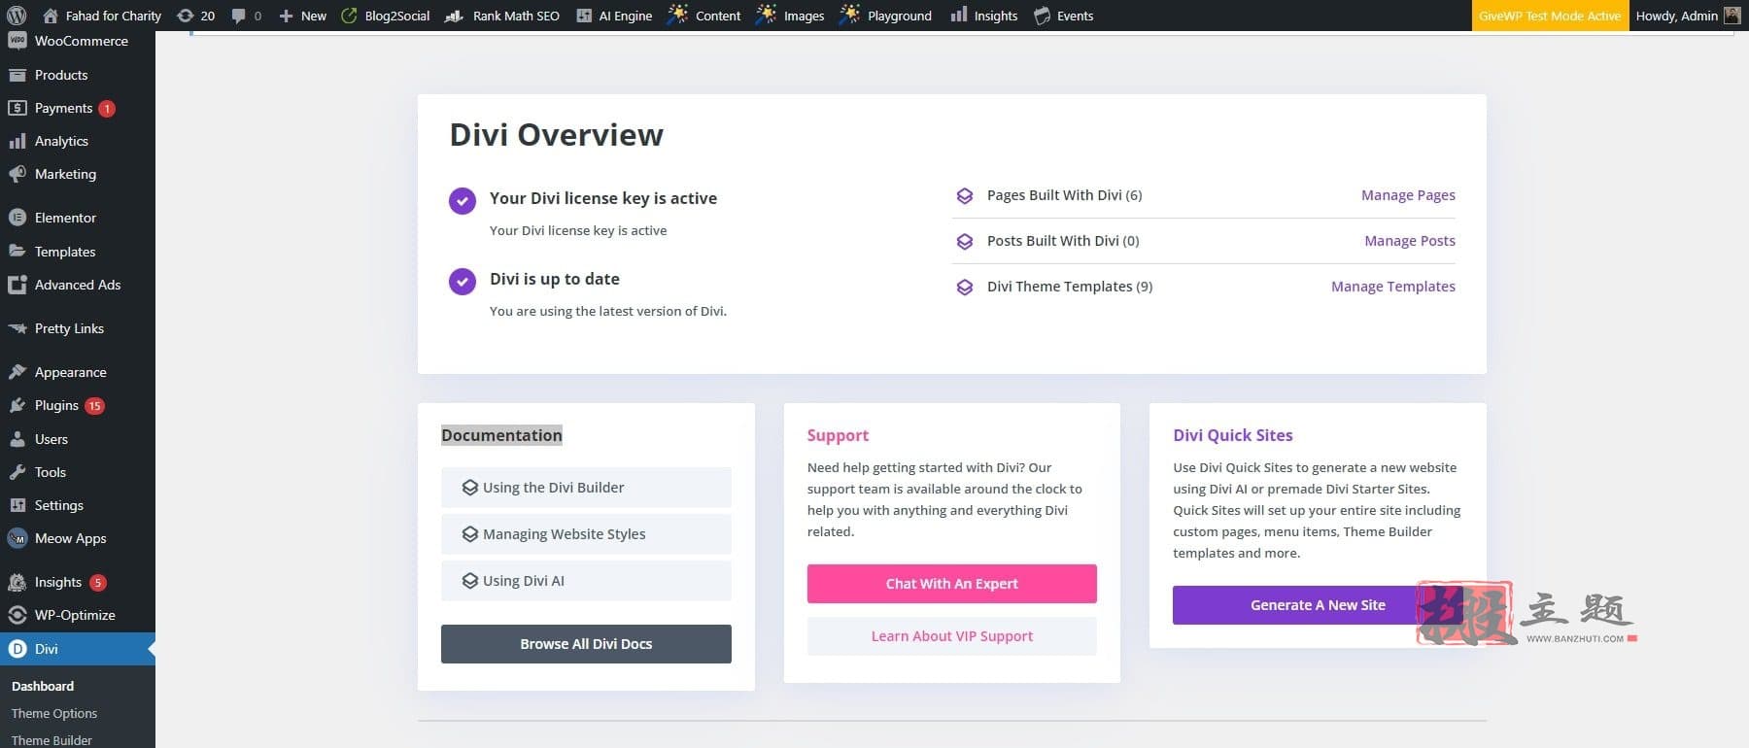Click the license key active checkmark icon
The width and height of the screenshot is (1749, 748).
click(463, 201)
